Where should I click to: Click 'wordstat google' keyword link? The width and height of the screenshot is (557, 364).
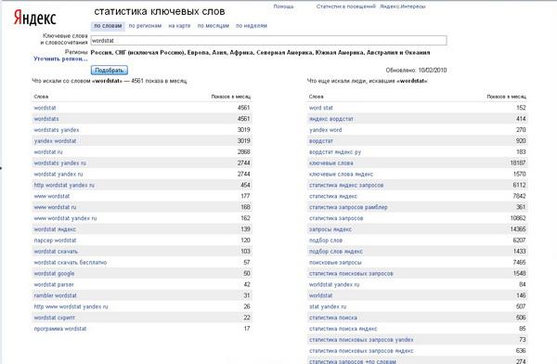tap(54, 273)
